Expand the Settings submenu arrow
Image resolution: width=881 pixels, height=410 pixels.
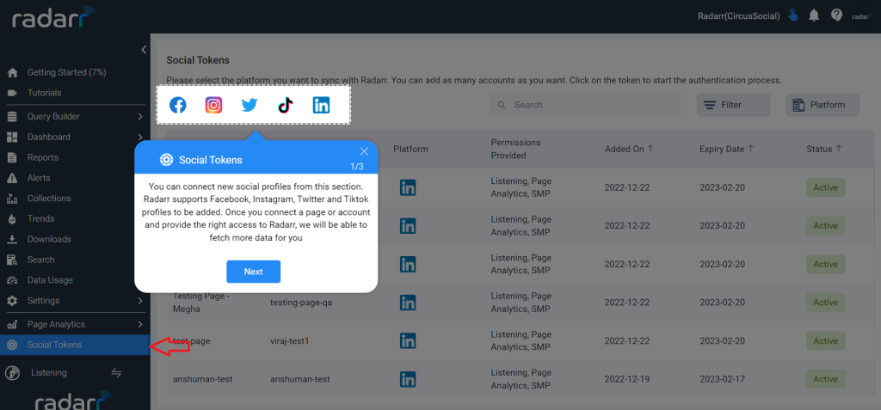[140, 301]
